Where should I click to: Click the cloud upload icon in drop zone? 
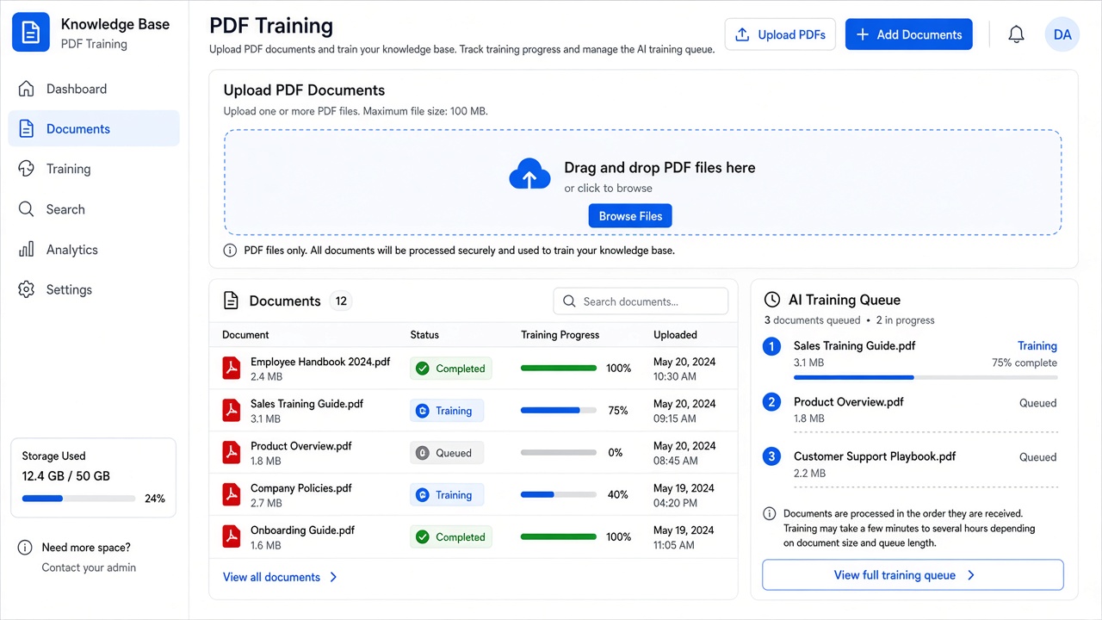coord(529,174)
